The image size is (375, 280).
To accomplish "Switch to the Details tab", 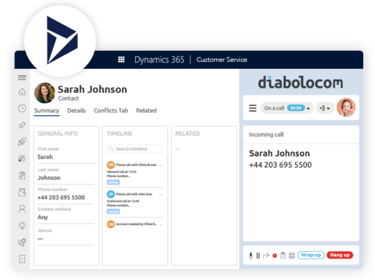I will (77, 110).
